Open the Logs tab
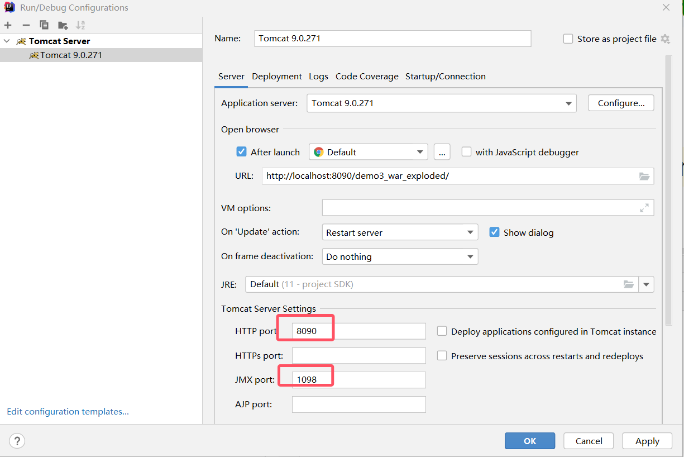684x457 pixels. coord(319,77)
